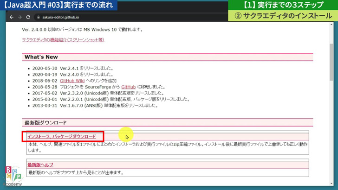This screenshot has width=338, height=190.
Task: Open サクラエディタの機能紹介 screenshots link
Action: (63, 40)
